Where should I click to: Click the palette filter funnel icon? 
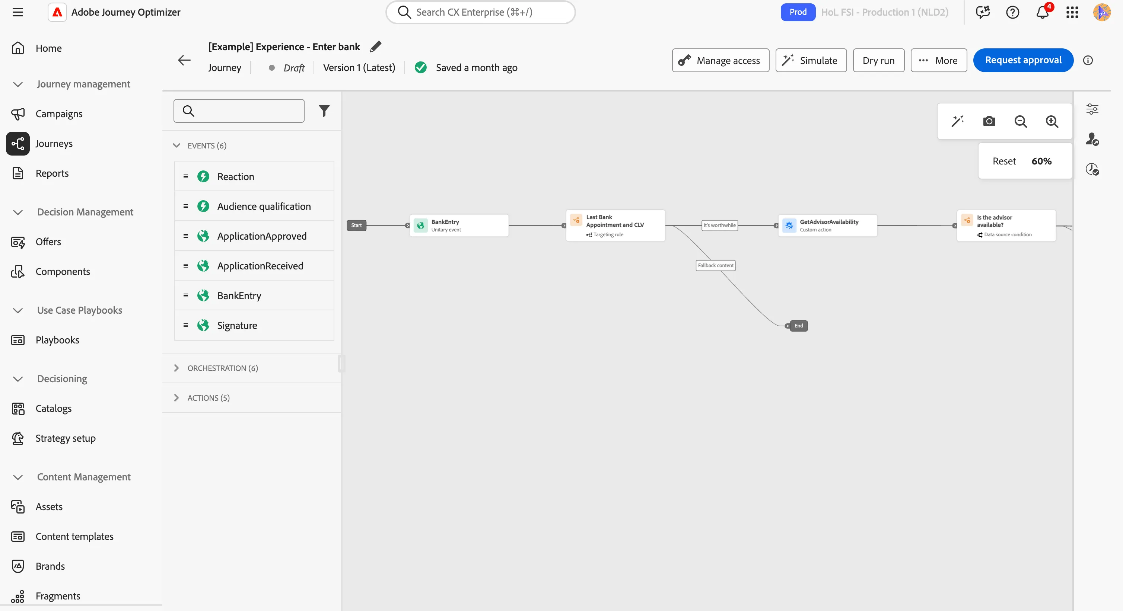tap(324, 111)
